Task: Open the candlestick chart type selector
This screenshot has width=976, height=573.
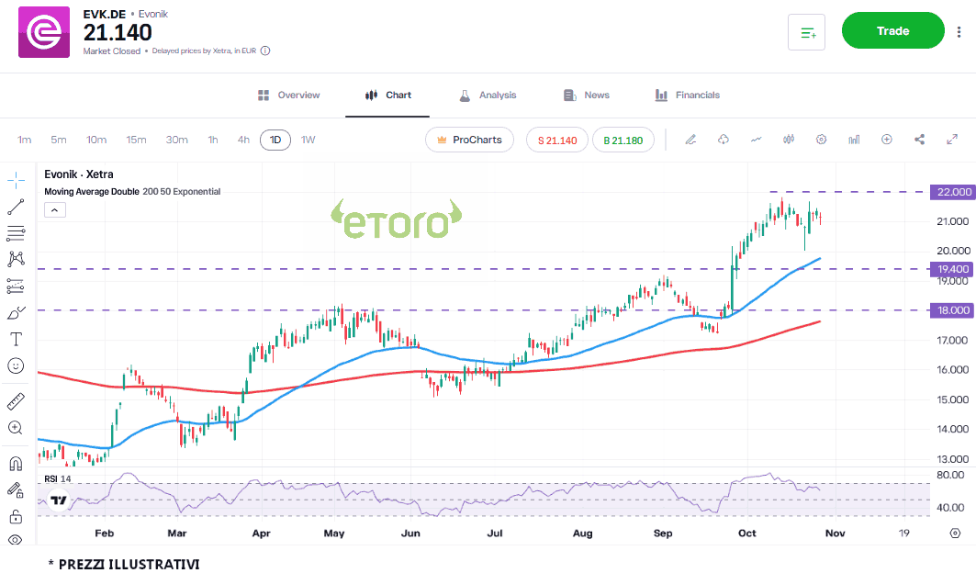Action: [789, 140]
